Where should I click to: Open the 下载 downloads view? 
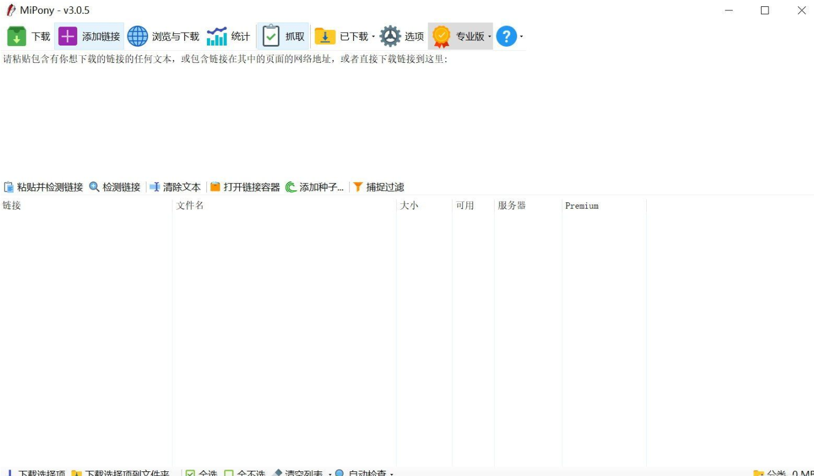click(29, 36)
